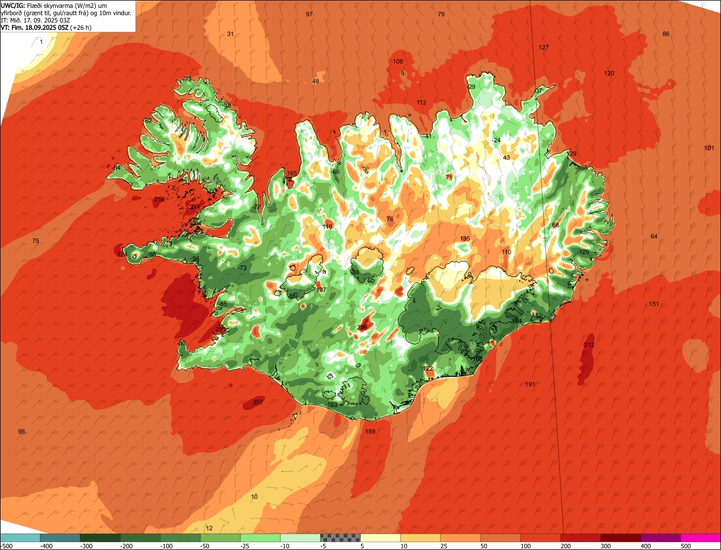Click the orange swatch between 50 and 100
This screenshot has width=721, height=550.
pyautogui.click(x=500, y=538)
